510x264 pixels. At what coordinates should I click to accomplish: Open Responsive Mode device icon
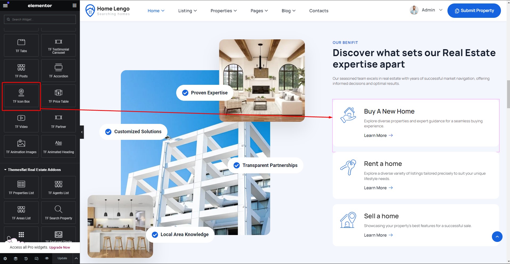tap(36, 258)
